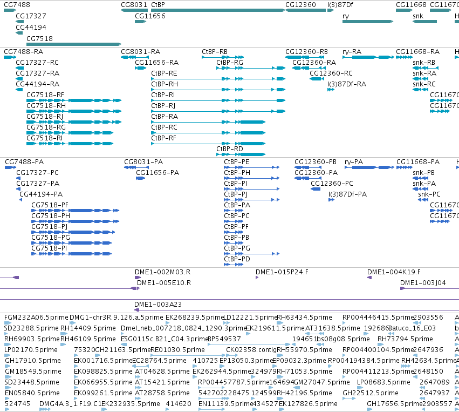Select transcript label CG7518-RF
The width and height of the screenshot is (459, 412).
click(45, 95)
